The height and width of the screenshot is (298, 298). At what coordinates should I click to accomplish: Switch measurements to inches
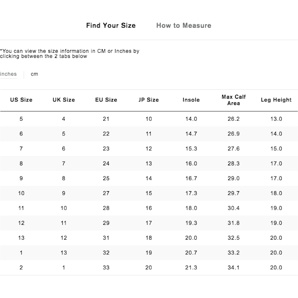[8, 74]
